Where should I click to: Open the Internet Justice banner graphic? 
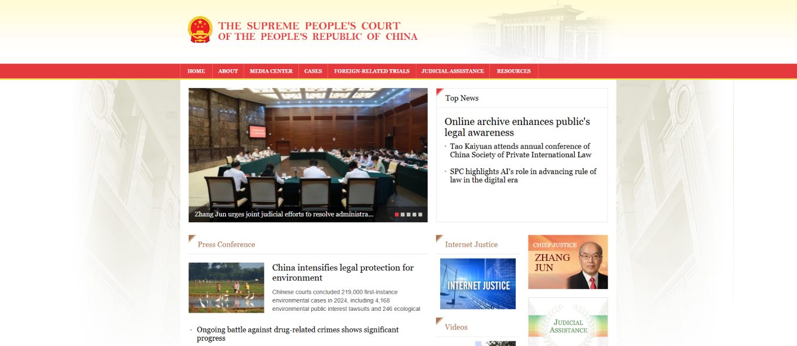click(x=477, y=284)
